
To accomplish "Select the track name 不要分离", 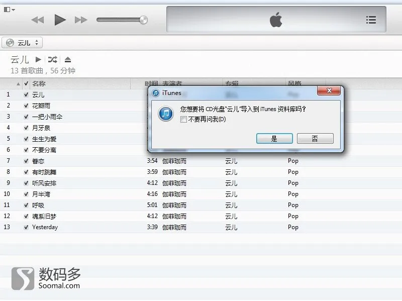I will [x=44, y=150].
